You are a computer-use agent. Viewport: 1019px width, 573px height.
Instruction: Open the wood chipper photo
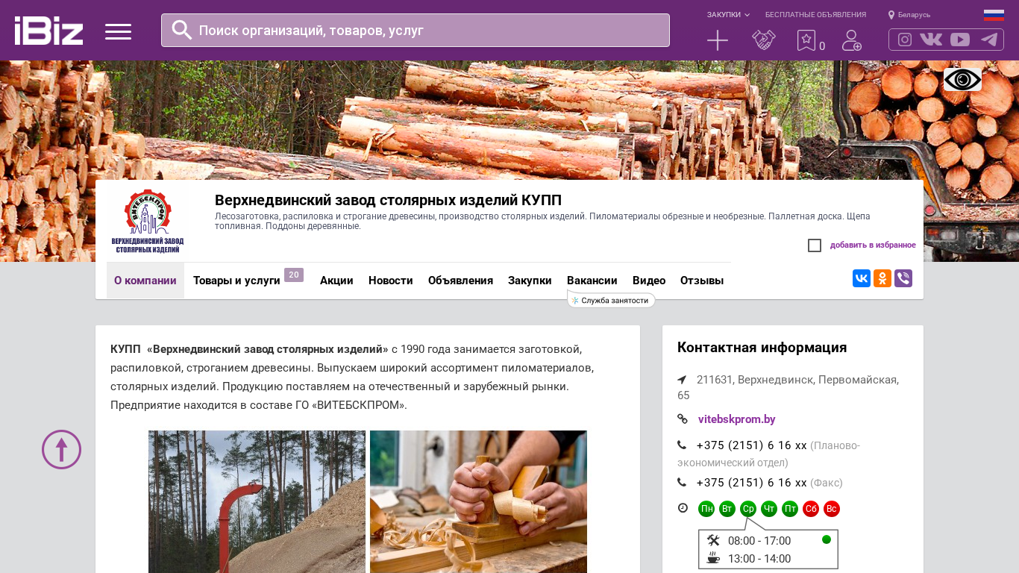pyautogui.click(x=257, y=501)
